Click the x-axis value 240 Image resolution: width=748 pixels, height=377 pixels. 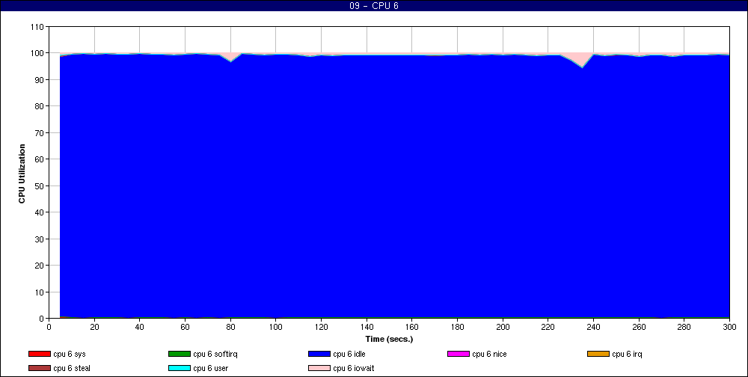(593, 327)
